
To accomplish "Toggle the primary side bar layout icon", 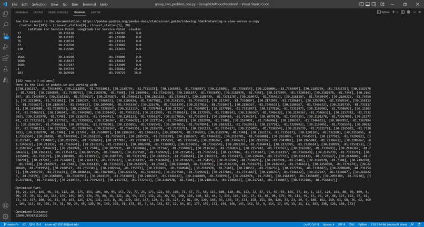I will pos(361,4).
